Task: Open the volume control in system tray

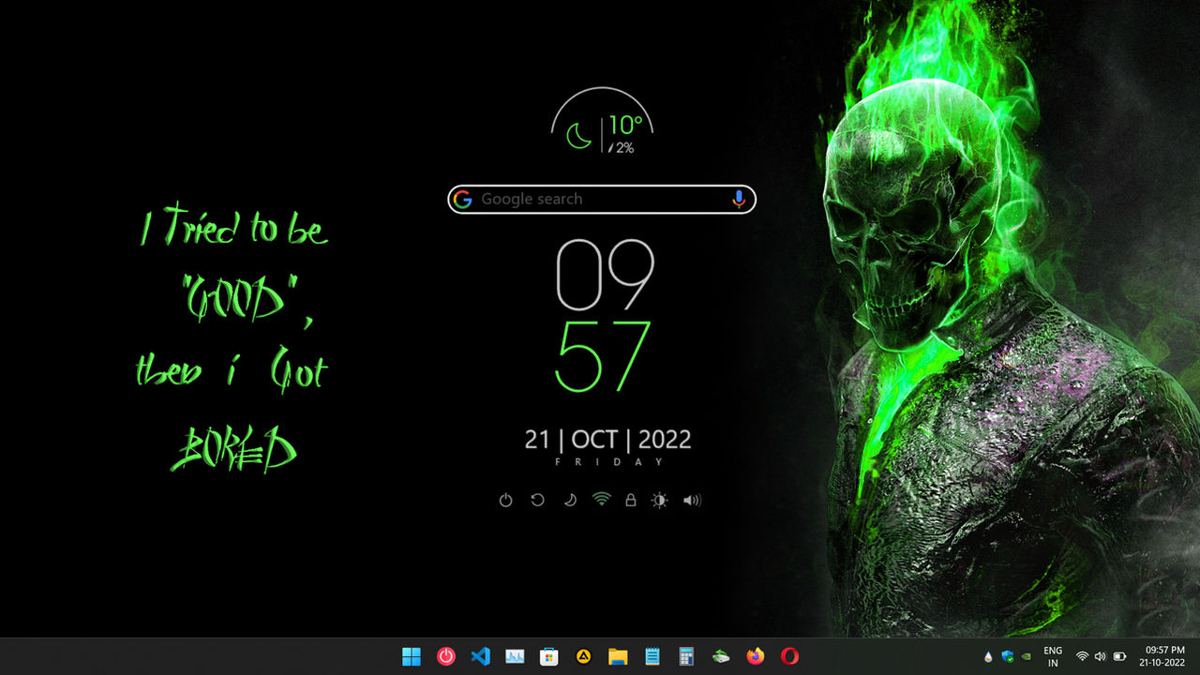Action: (1101, 656)
